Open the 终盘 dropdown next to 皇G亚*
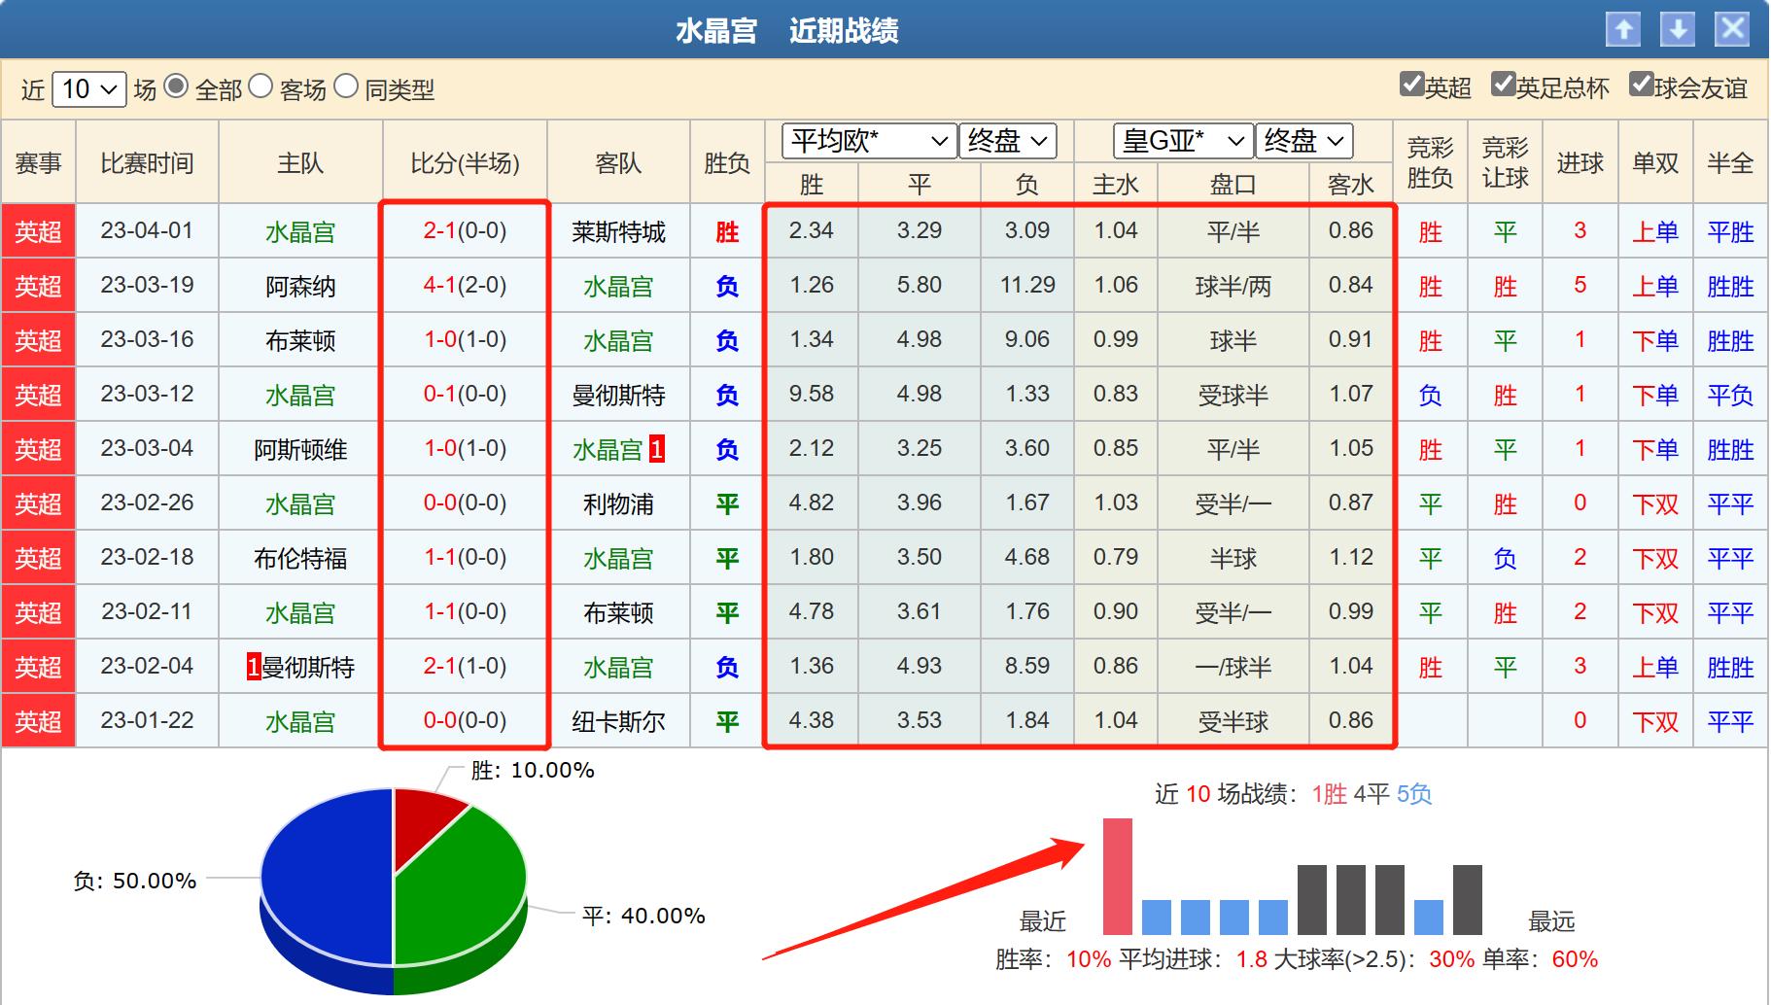 coord(1303,141)
